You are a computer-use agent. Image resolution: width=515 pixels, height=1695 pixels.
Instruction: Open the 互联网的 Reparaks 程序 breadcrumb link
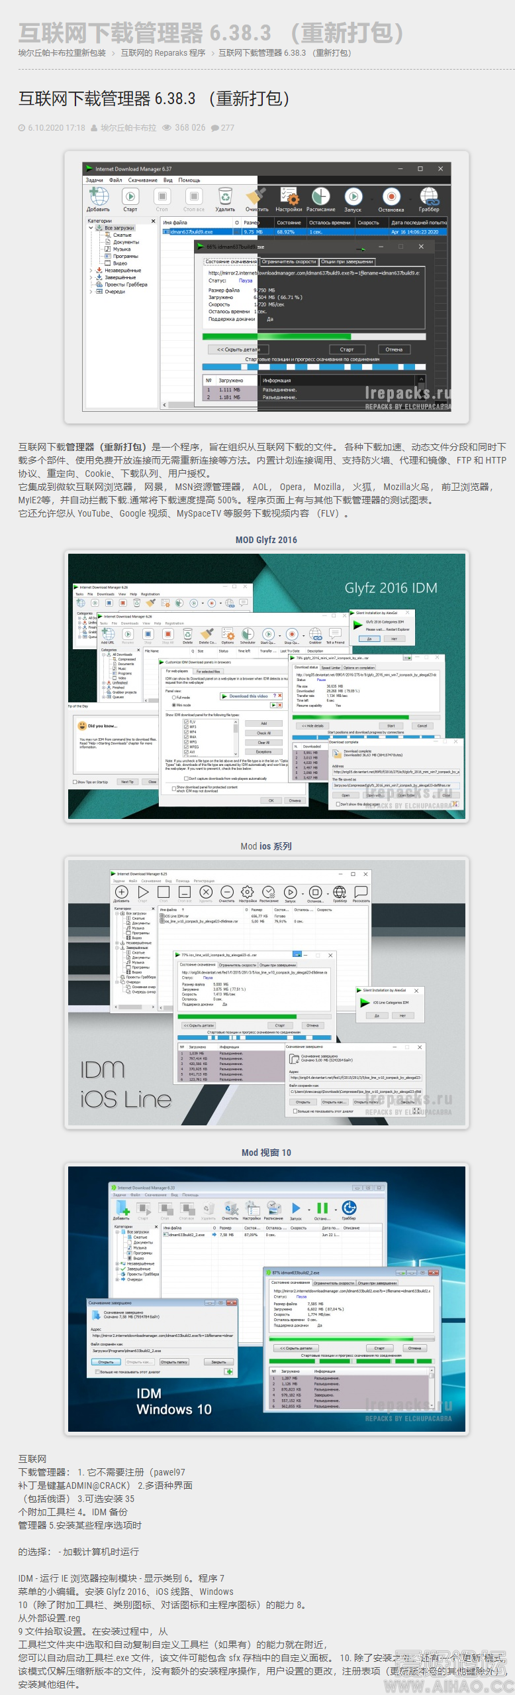coord(163,53)
